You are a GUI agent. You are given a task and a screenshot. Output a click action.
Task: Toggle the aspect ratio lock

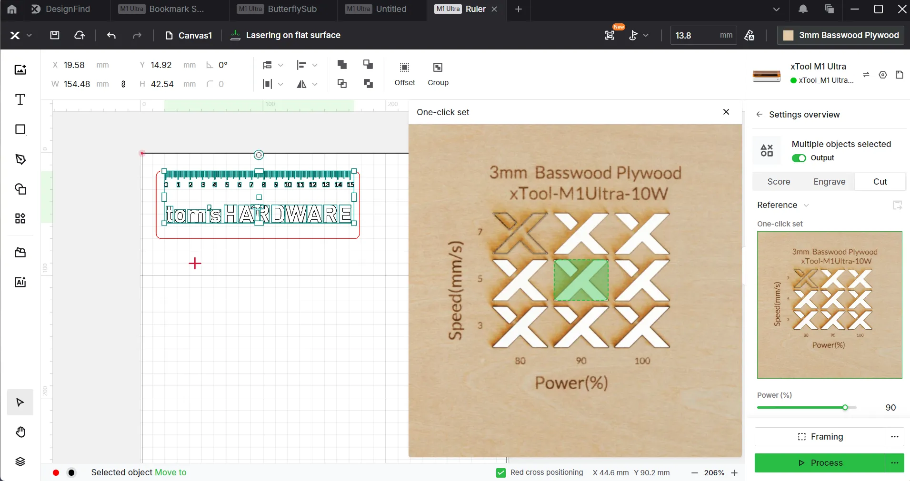(x=124, y=84)
